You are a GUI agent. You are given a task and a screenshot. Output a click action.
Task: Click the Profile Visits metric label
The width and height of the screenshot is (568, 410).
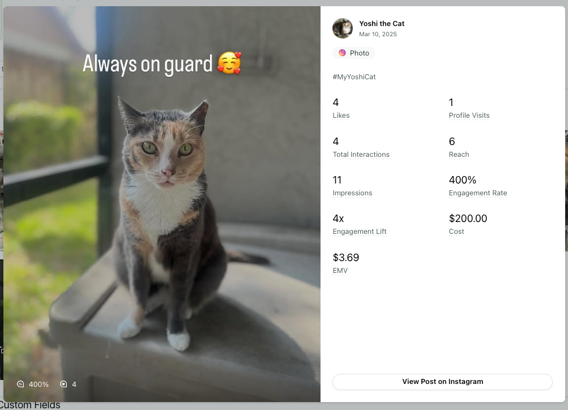[x=469, y=115]
